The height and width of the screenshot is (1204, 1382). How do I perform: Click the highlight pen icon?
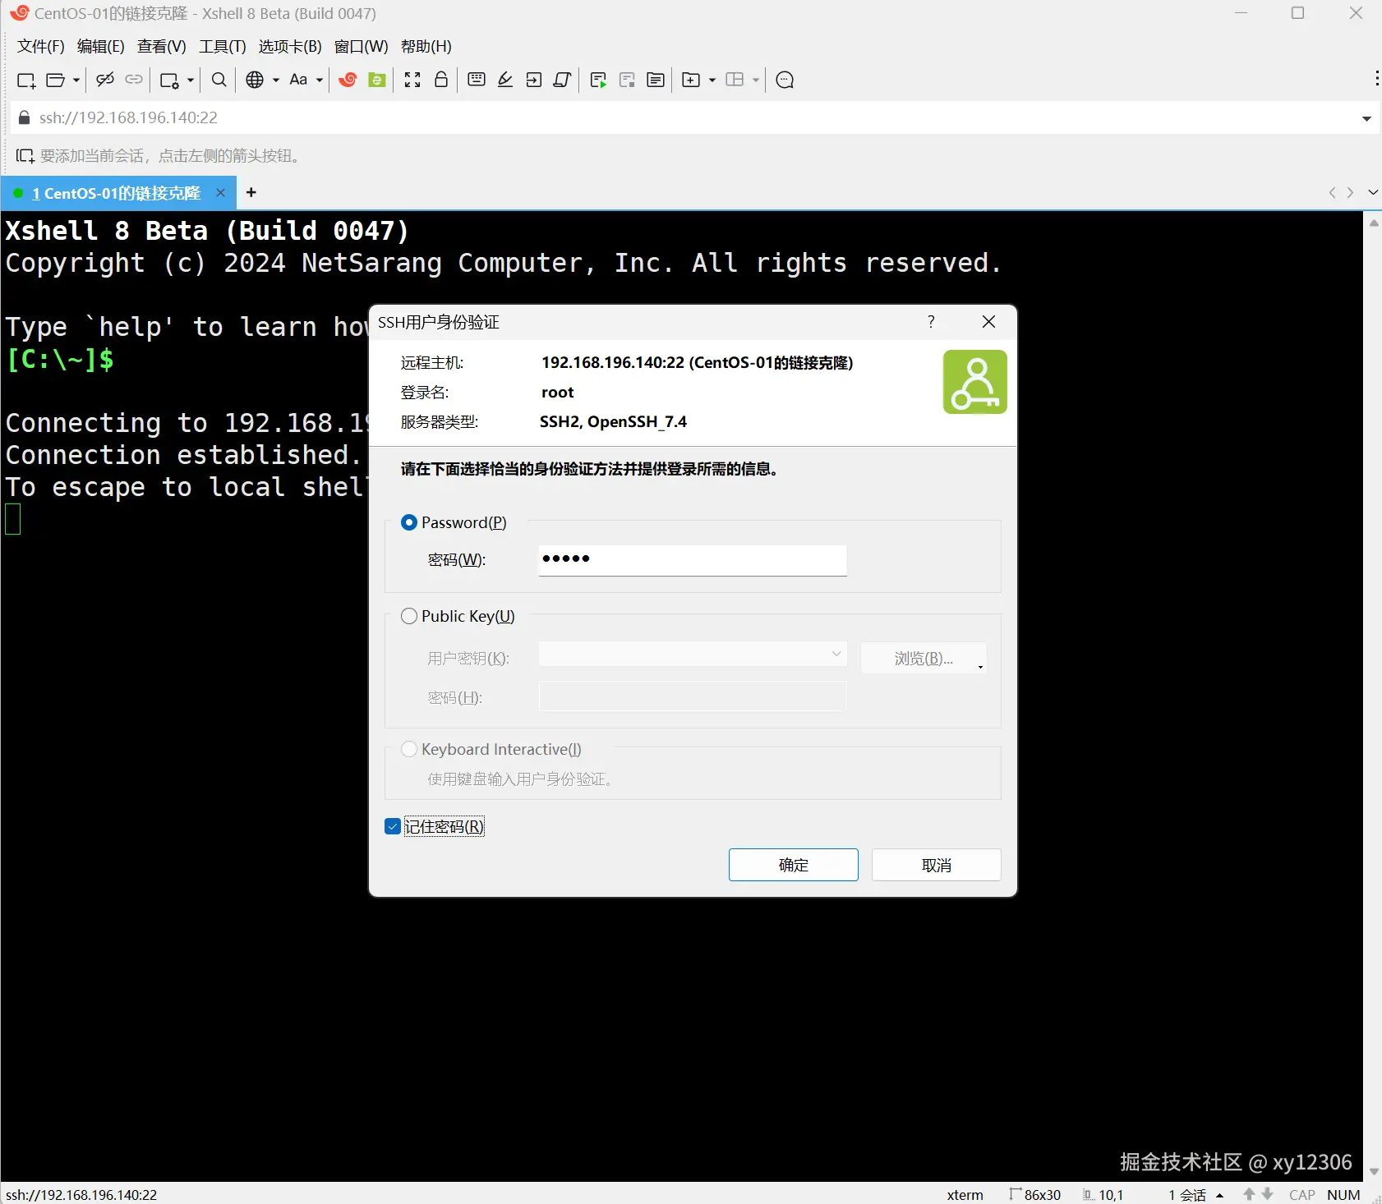[505, 80]
